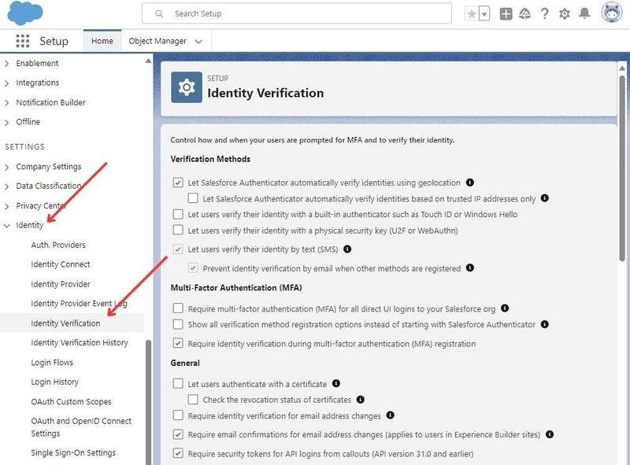Viewport: 630px width, 465px height.
Task: Open Login History in sidebar
Action: point(55,382)
